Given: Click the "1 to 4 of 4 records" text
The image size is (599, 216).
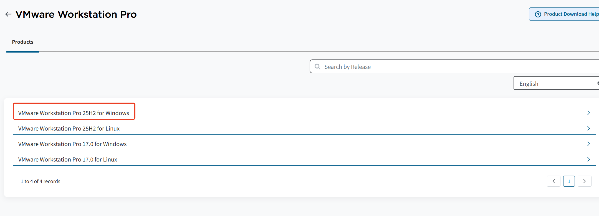Looking at the screenshot, I should [41, 181].
